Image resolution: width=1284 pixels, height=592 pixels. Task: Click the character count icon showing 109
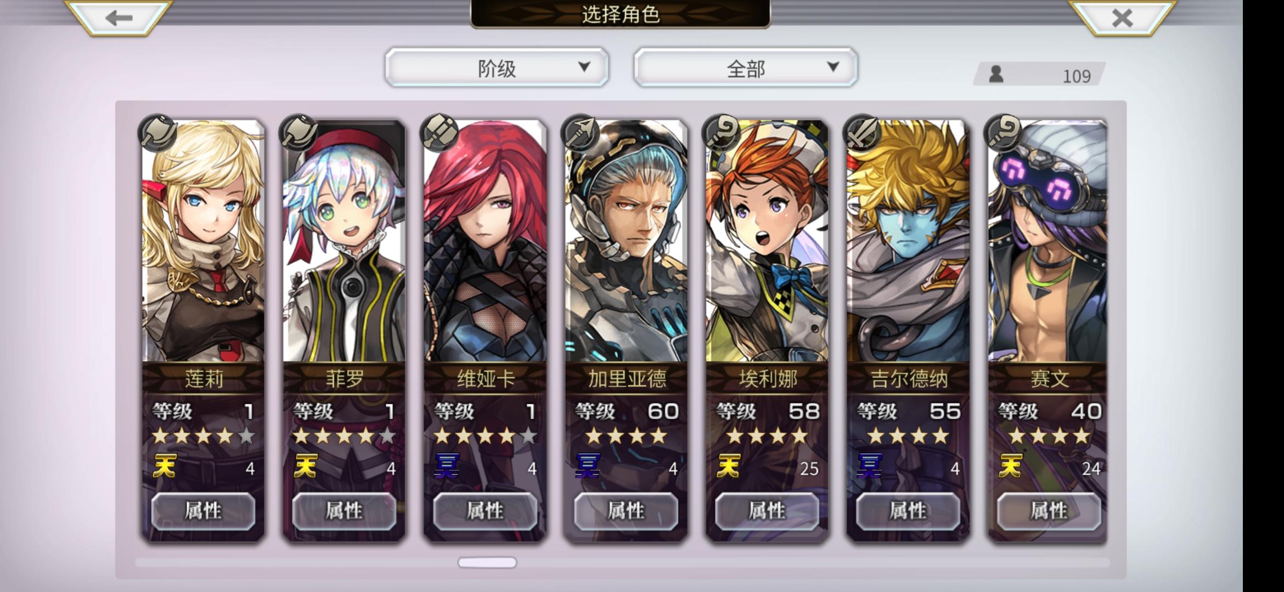tap(996, 74)
